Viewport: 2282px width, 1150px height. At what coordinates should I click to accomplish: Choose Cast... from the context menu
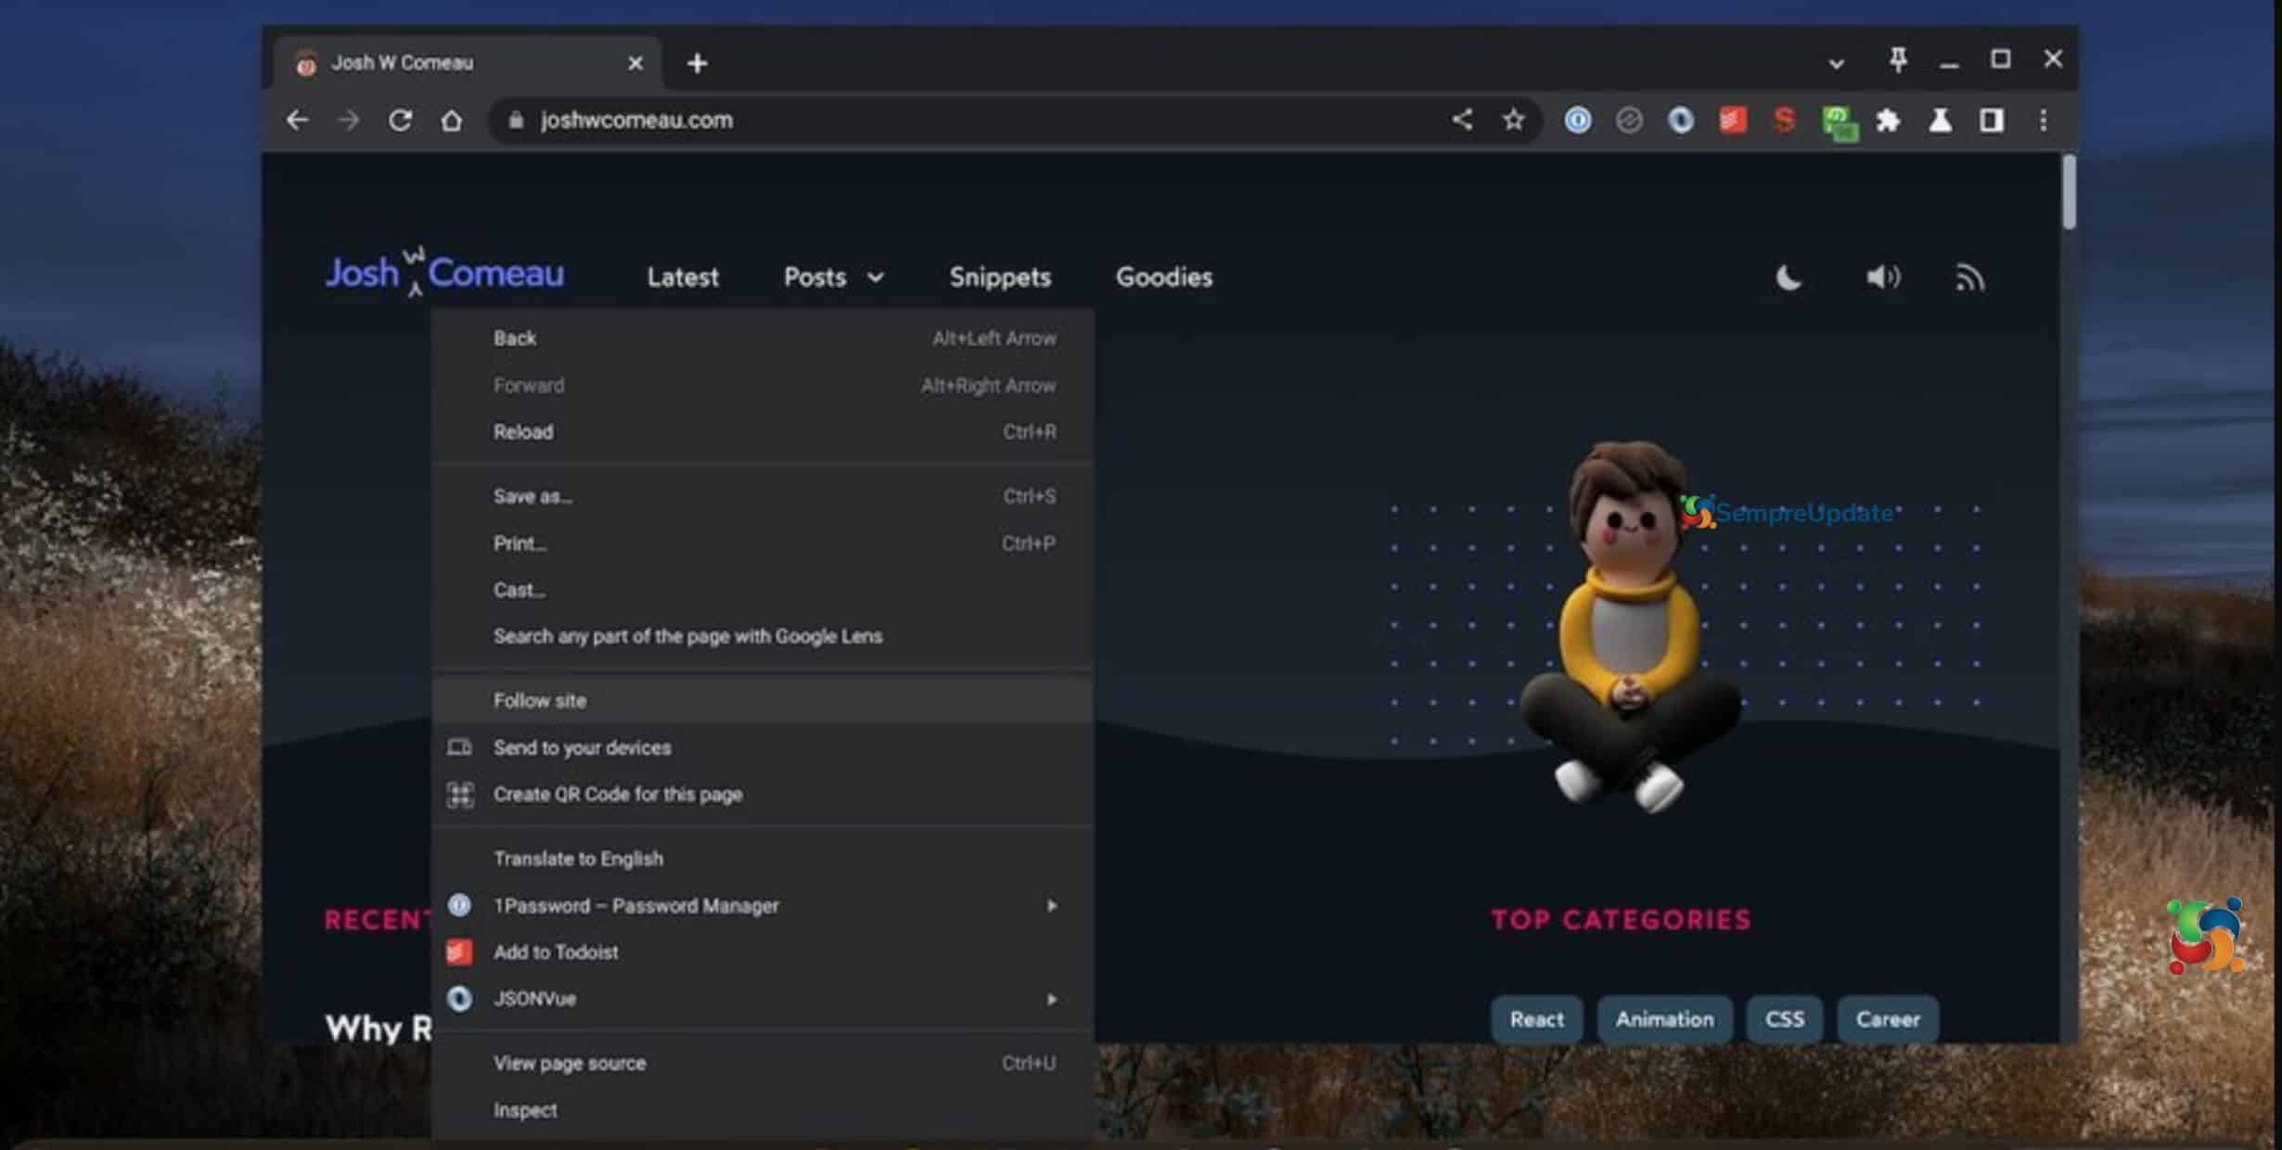point(762,590)
